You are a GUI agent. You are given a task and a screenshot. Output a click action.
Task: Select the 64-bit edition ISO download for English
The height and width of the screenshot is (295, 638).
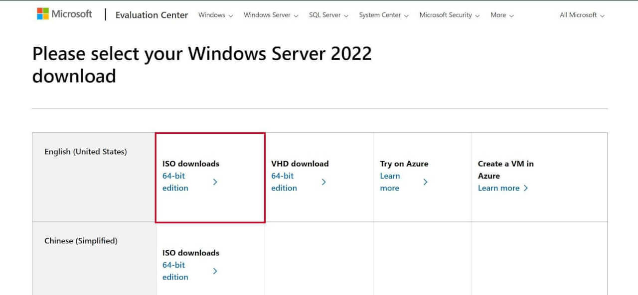[175, 182]
